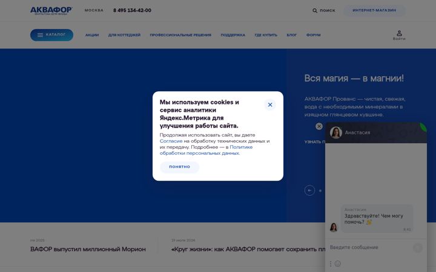Select the first slider dot indicator
The image size is (436, 272).
(x=320, y=190)
